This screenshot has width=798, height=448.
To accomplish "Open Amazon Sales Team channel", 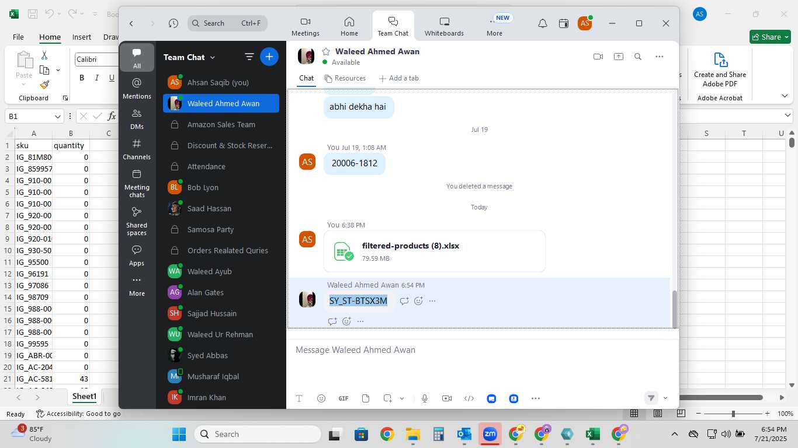I will [x=221, y=124].
